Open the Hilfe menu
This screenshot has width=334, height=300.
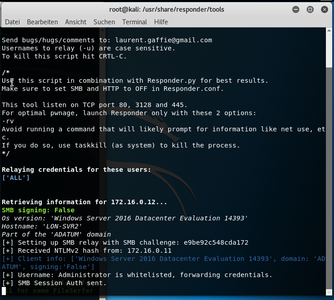click(x=161, y=22)
